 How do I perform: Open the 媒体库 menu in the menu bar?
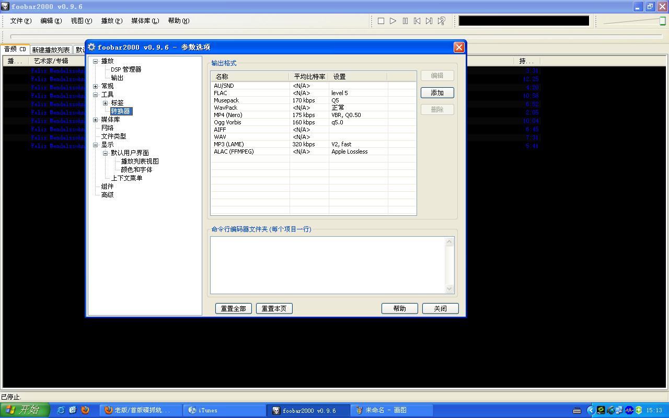pyautogui.click(x=145, y=21)
